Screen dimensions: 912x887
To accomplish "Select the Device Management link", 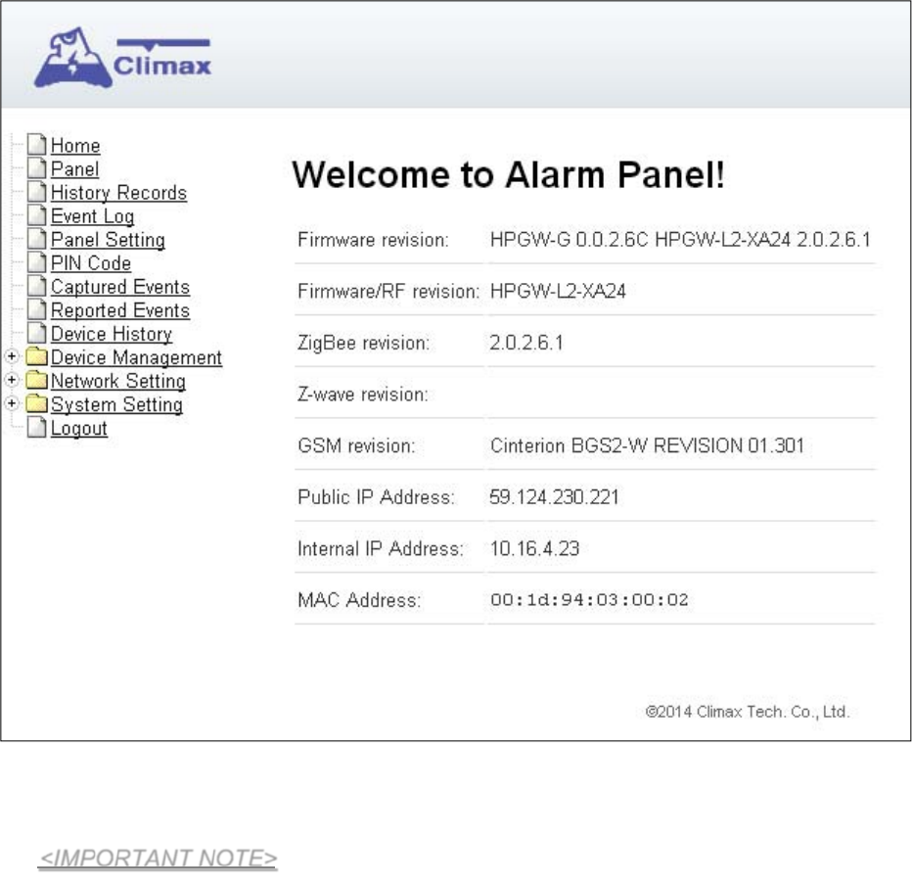I will click(136, 357).
